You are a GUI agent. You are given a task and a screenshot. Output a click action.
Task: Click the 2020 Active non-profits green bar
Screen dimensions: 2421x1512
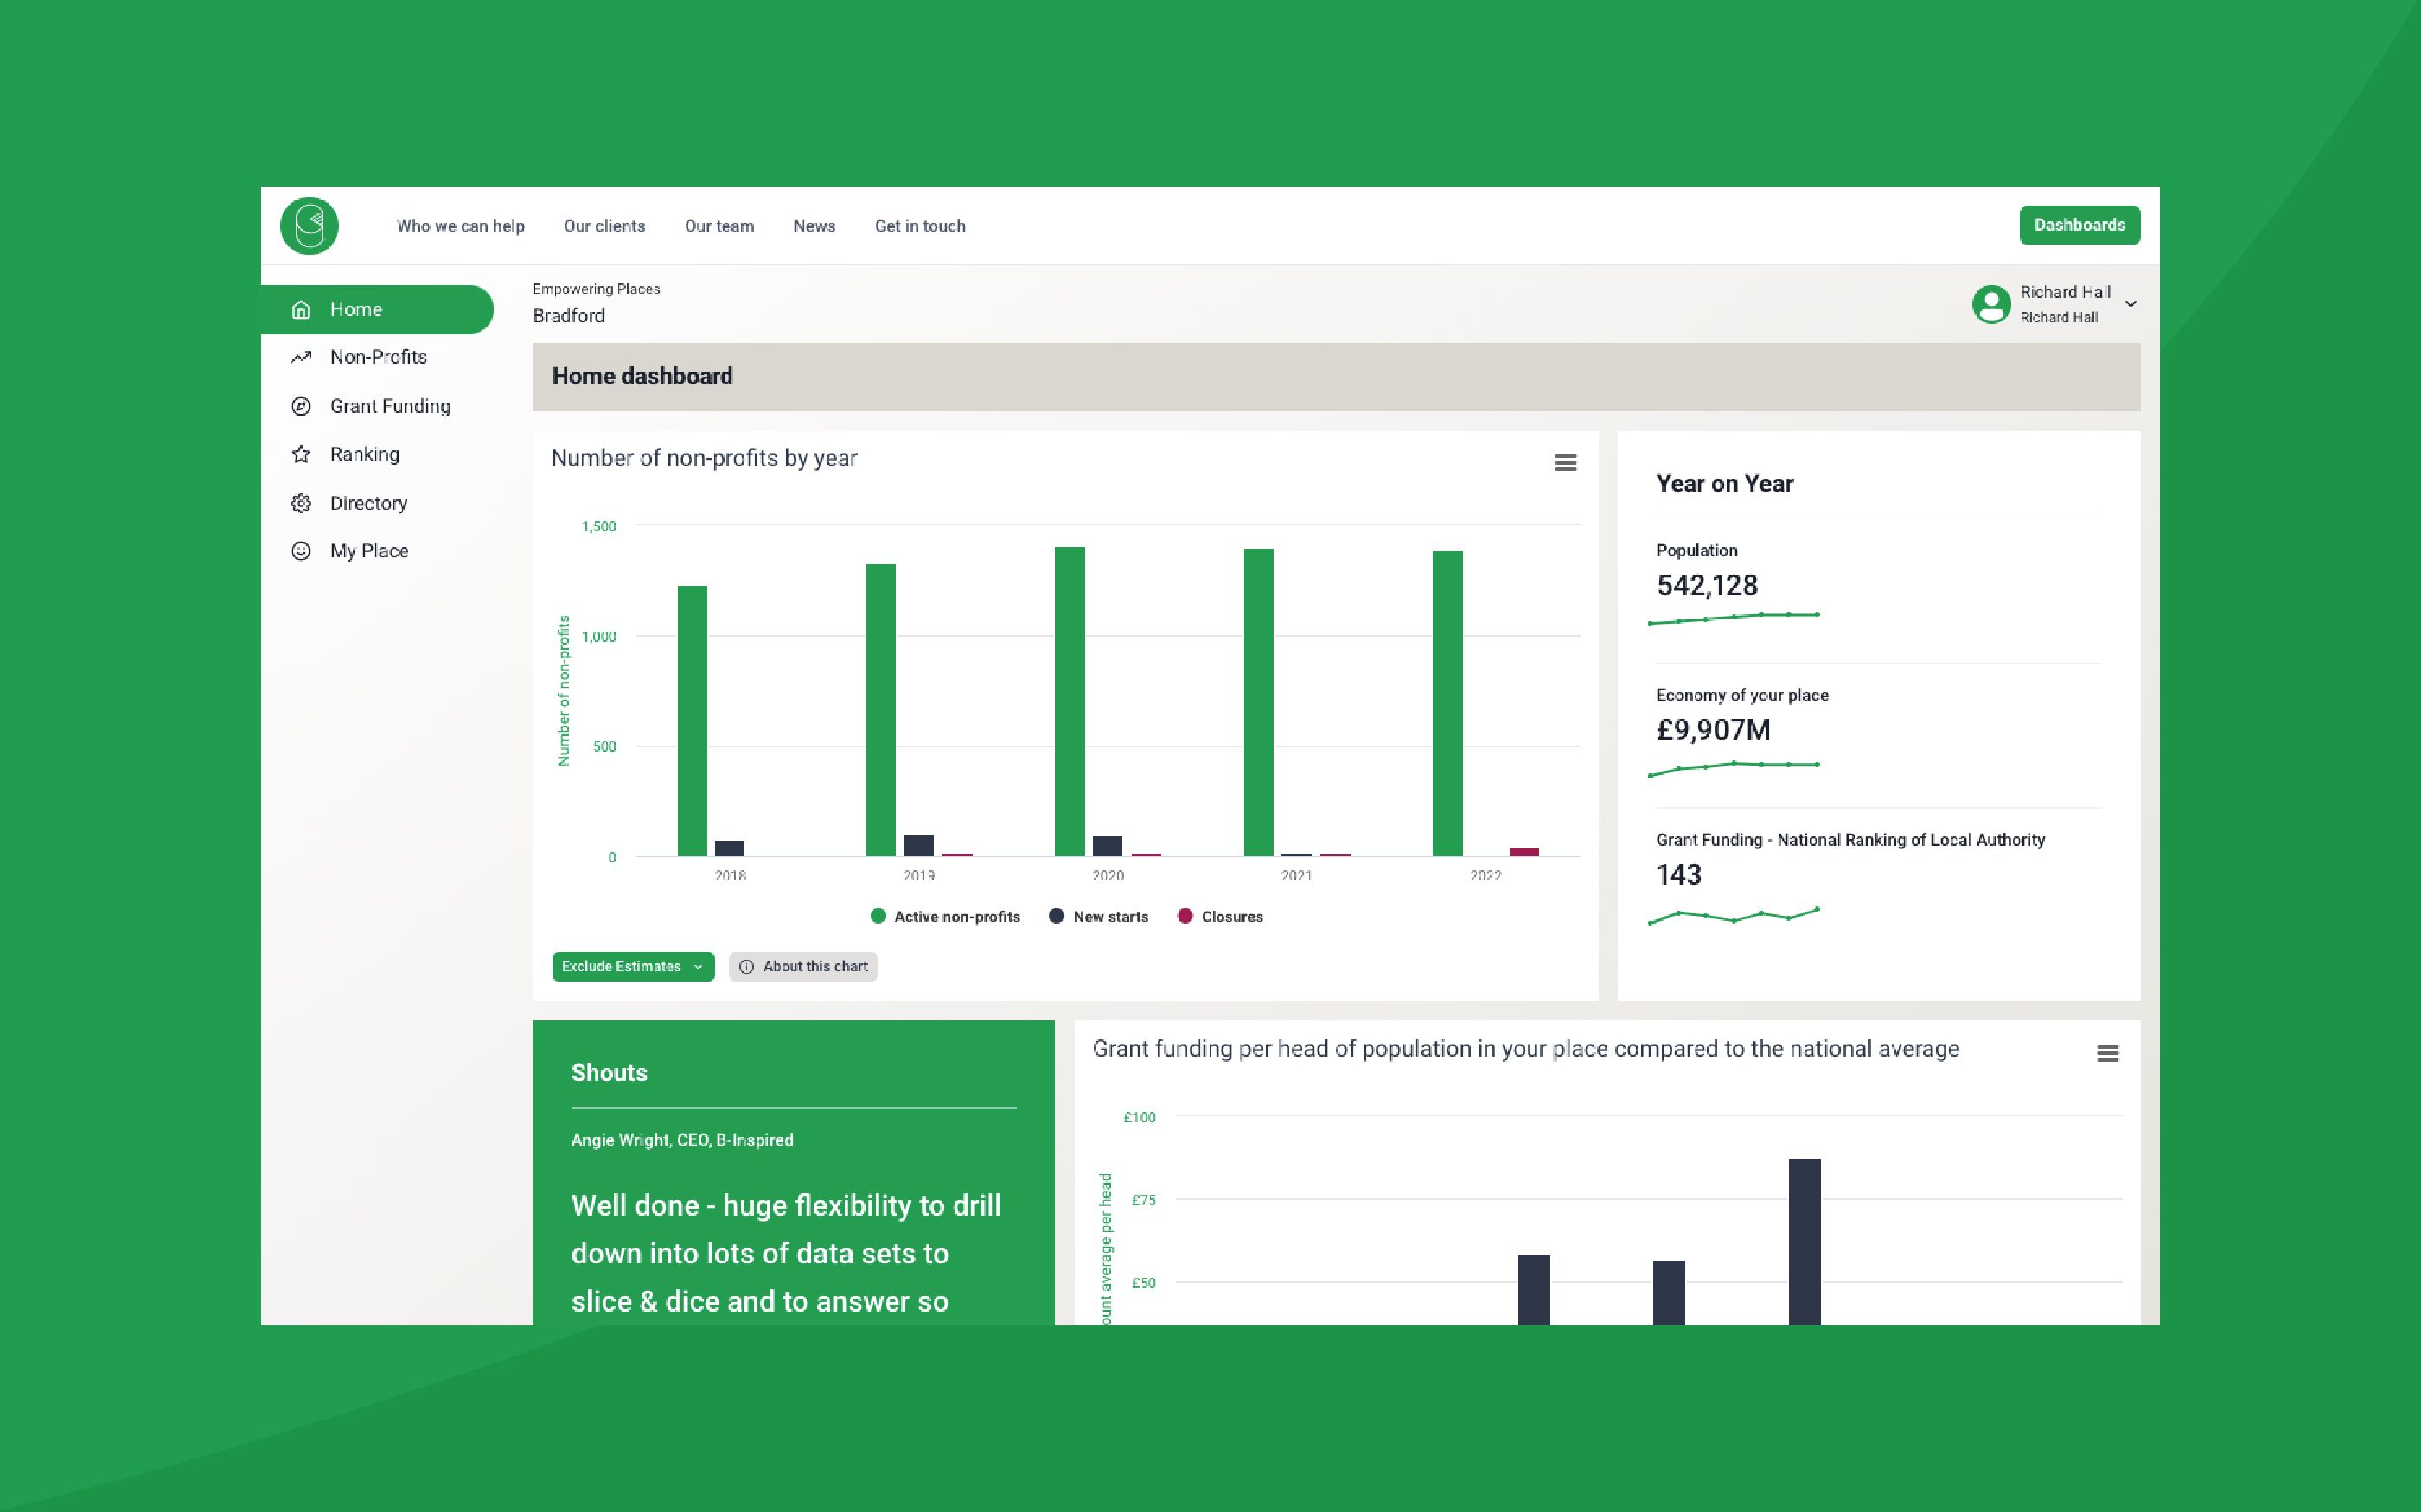click(1070, 700)
